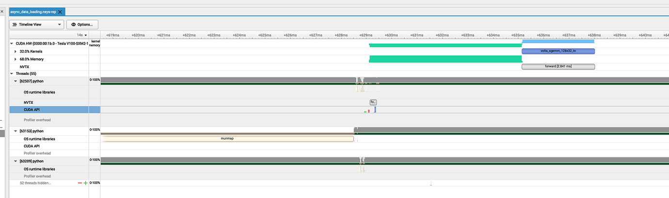Collapse the CUDA HW Tesla V100 row
Viewport: 669px width, 198px height.
(12, 43)
